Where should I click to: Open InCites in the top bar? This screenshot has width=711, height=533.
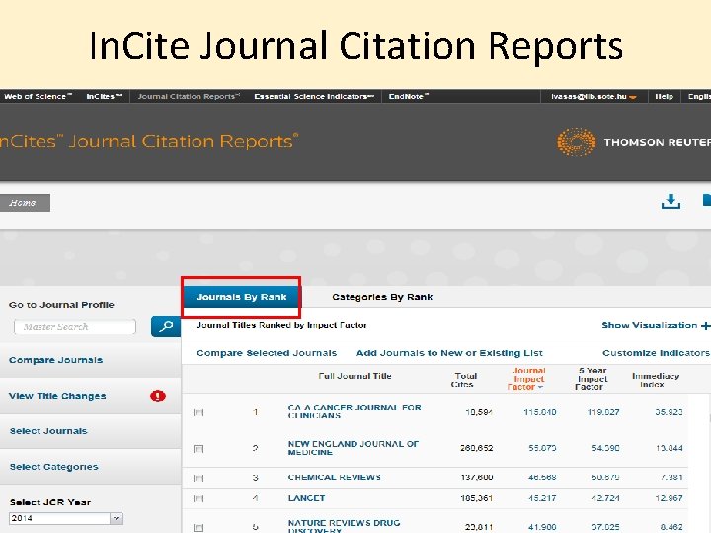[105, 96]
